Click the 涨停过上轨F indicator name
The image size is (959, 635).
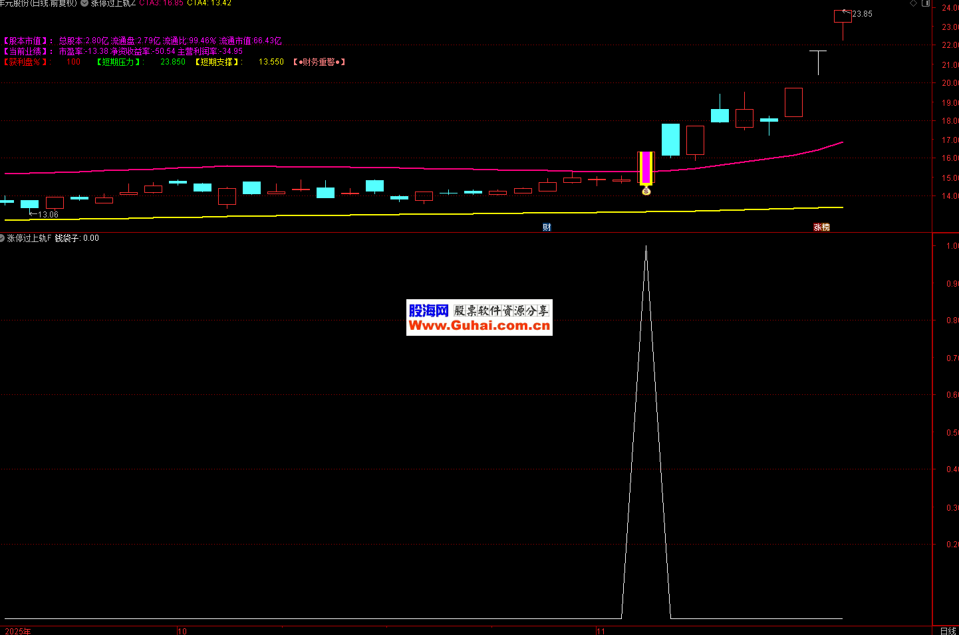tap(29, 238)
